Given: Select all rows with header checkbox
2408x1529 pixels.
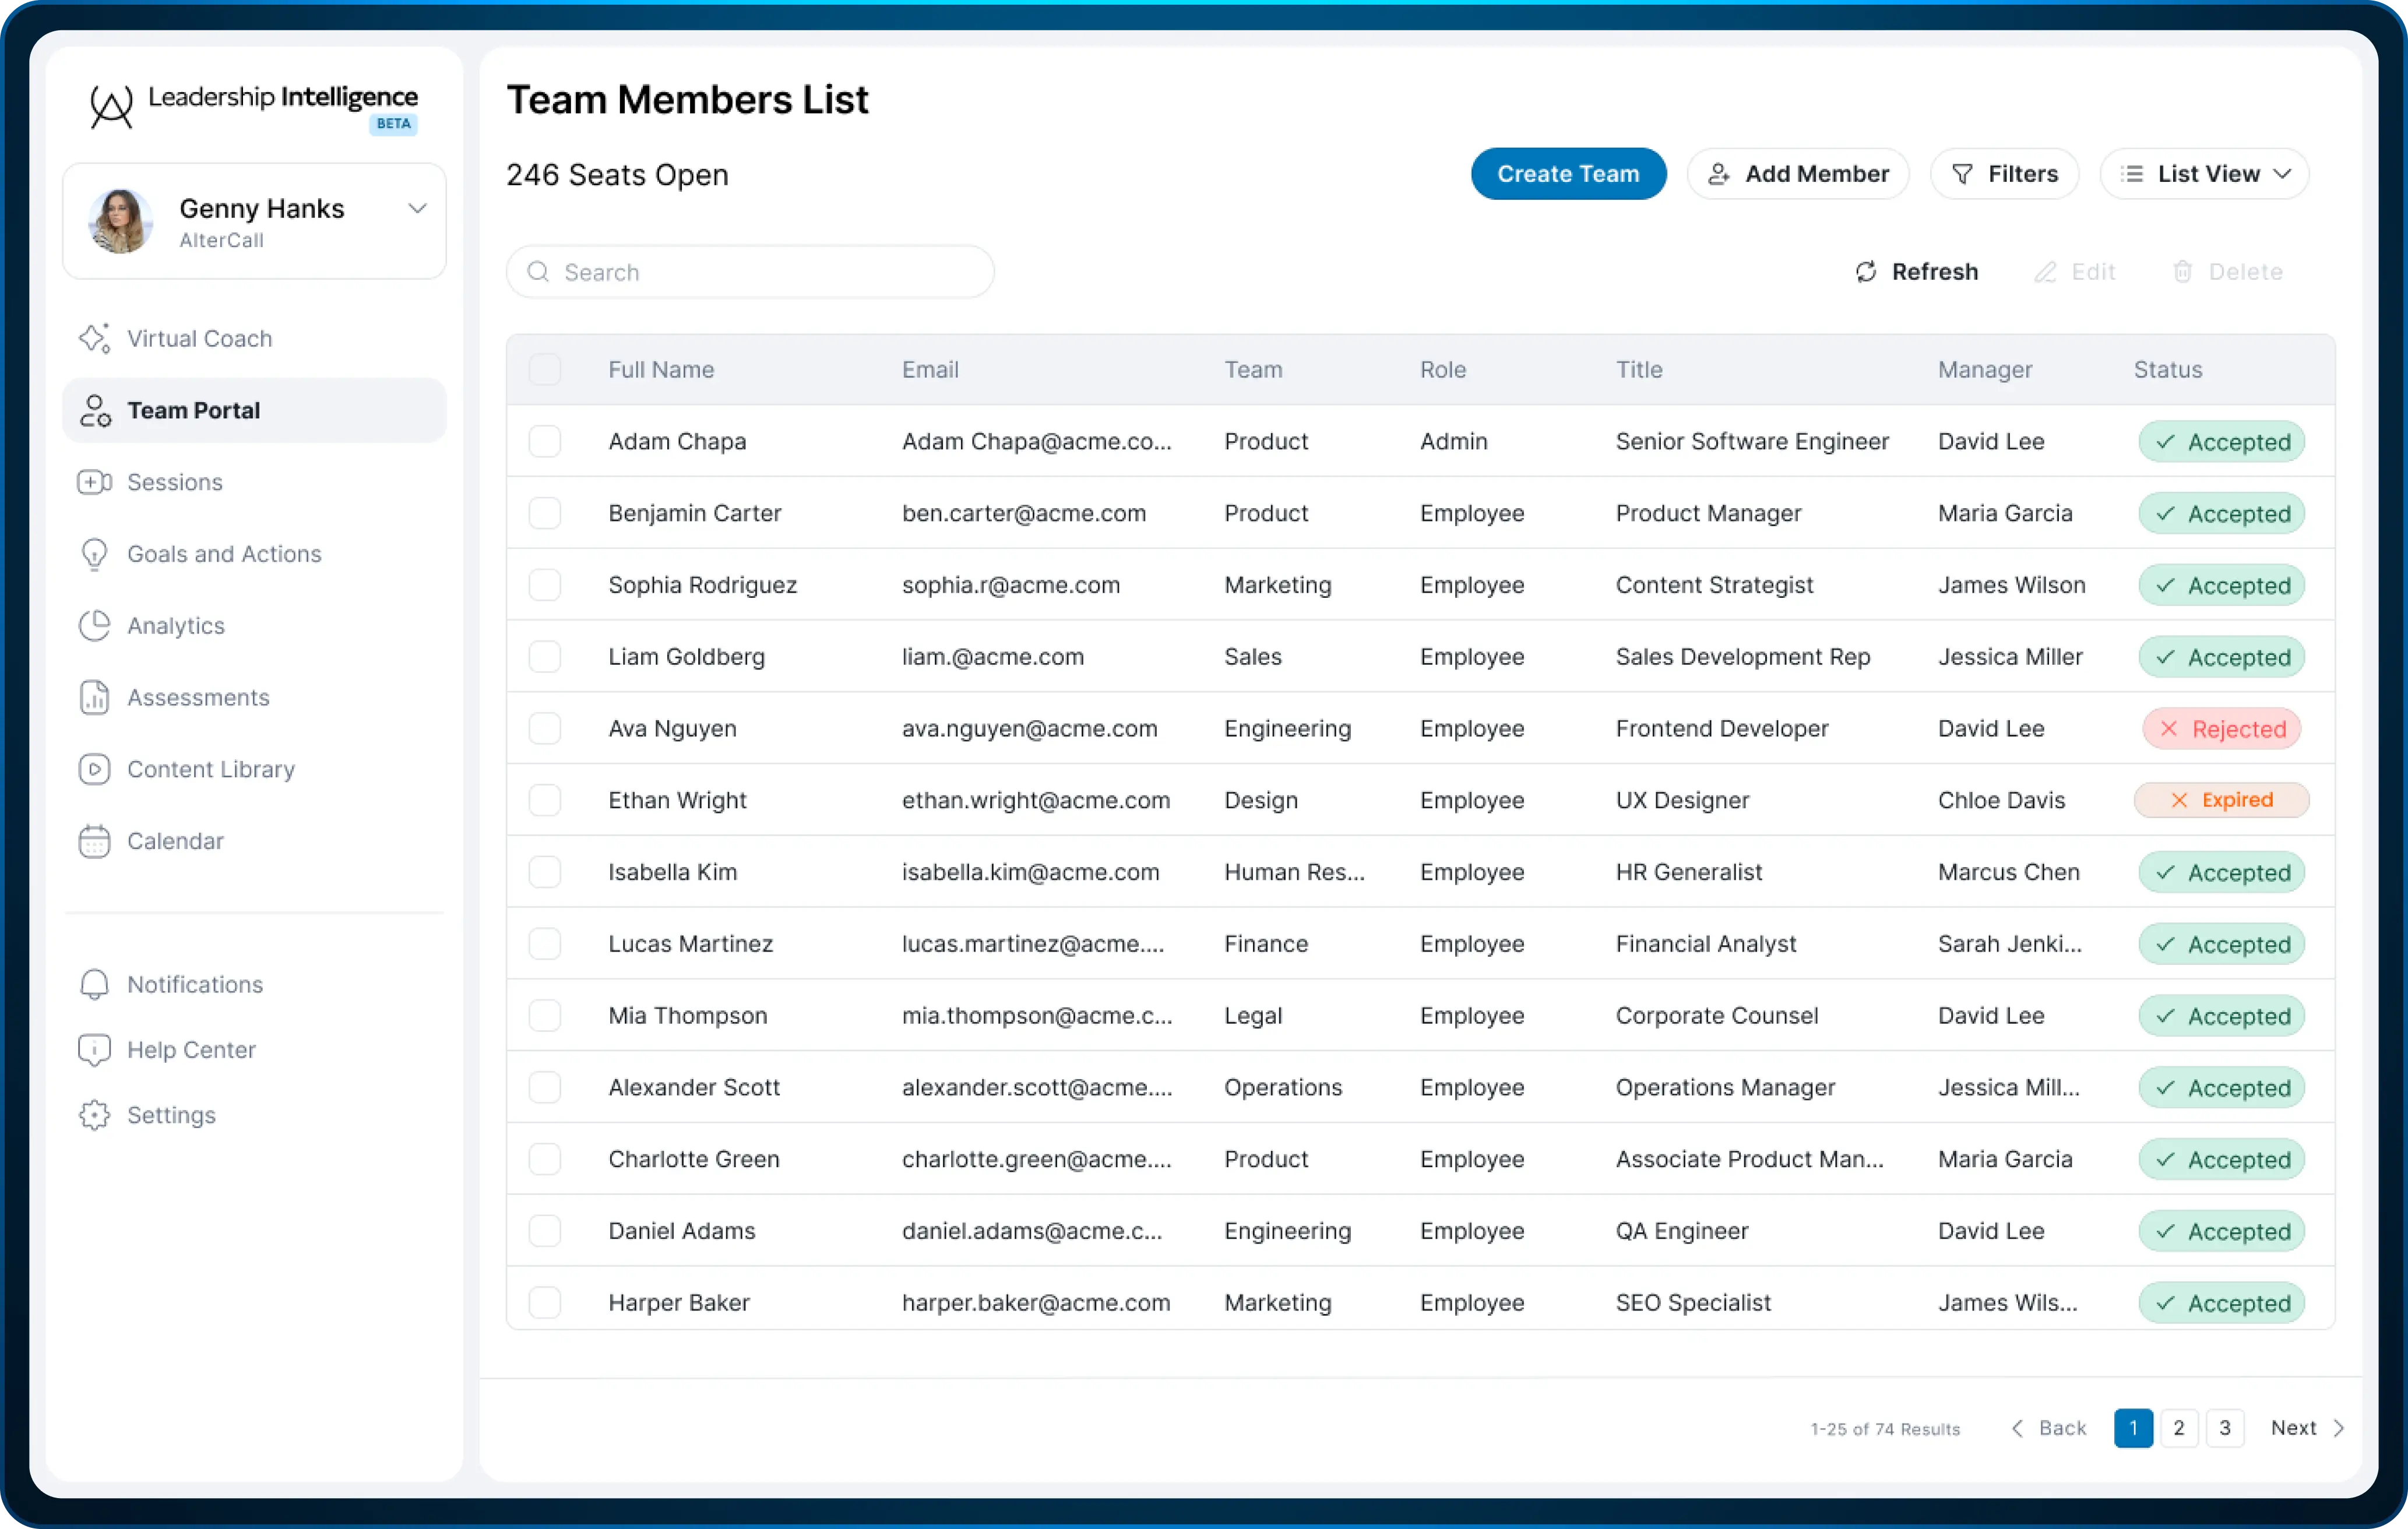Looking at the screenshot, I should (545, 370).
